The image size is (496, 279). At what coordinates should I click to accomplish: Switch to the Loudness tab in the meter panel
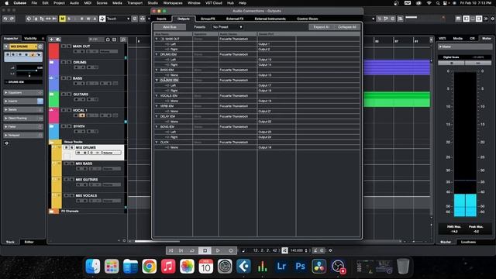(468, 242)
